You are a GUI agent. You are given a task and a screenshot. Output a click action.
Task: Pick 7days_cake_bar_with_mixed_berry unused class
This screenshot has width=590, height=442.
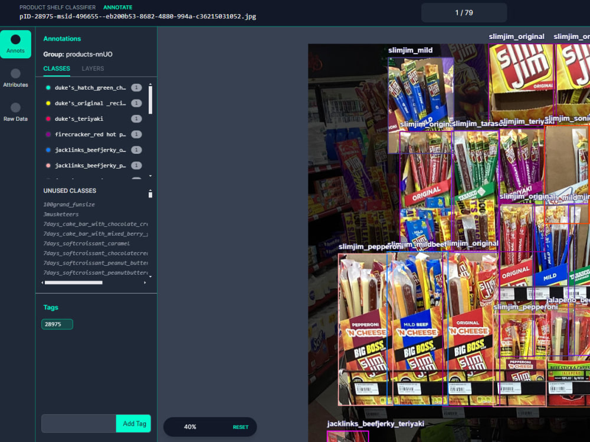coord(95,234)
